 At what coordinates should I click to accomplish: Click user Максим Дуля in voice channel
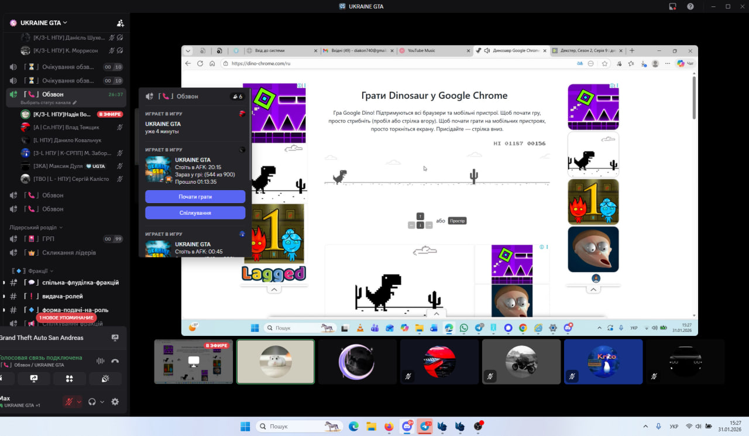coord(71,166)
